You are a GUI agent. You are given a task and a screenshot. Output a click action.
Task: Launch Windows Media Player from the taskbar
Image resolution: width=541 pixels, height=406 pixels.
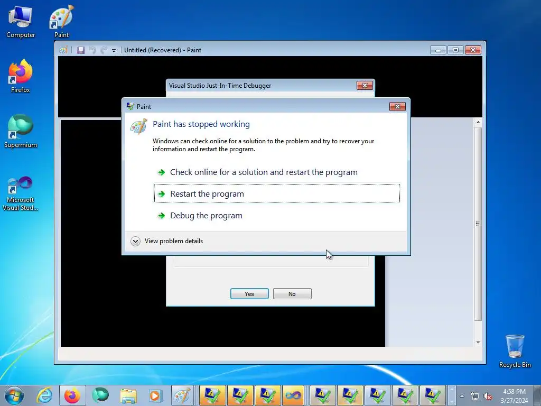point(156,395)
